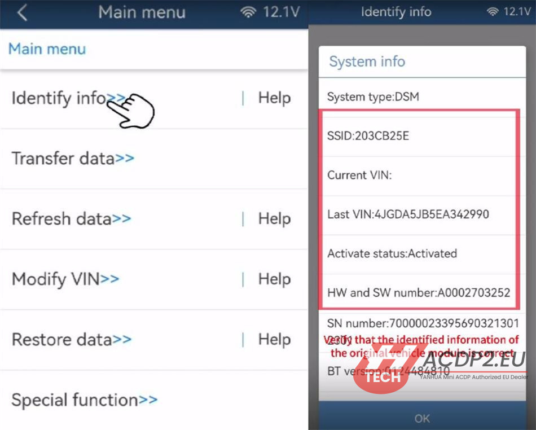536x430 pixels.
Task: Select Refresh data option
Action: click(x=71, y=219)
